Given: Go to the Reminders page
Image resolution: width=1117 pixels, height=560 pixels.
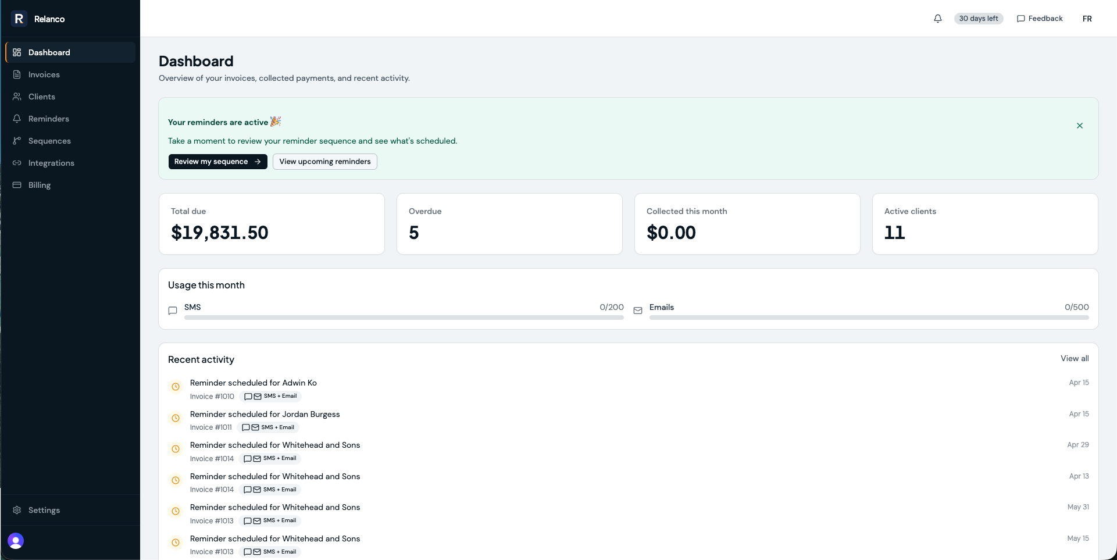Looking at the screenshot, I should (49, 119).
